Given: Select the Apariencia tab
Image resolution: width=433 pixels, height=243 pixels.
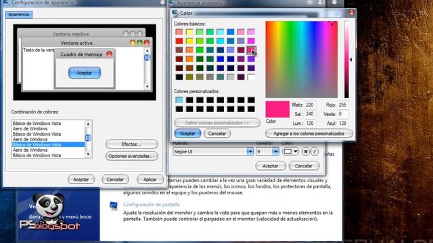Looking at the screenshot, I should pyautogui.click(x=19, y=15).
